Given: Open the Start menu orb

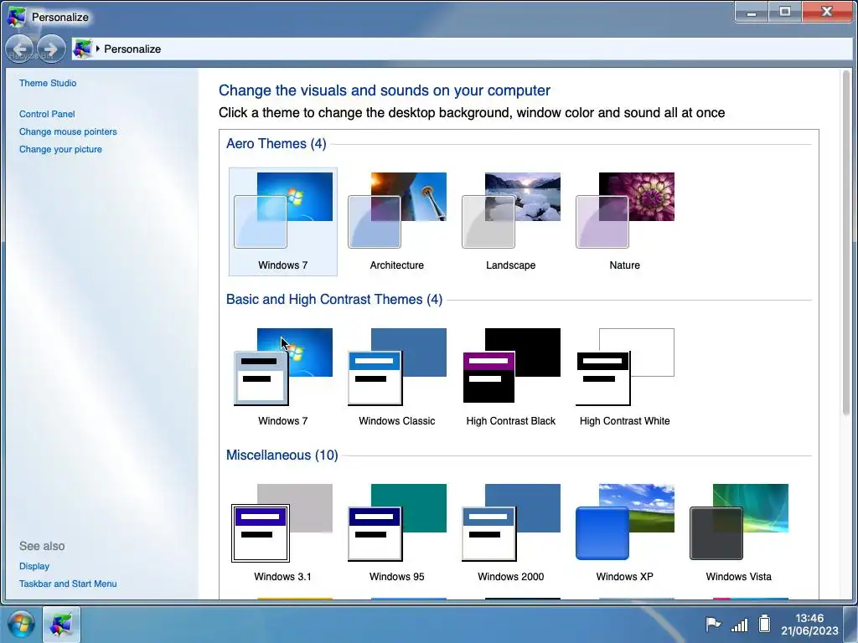Looking at the screenshot, I should point(21,624).
